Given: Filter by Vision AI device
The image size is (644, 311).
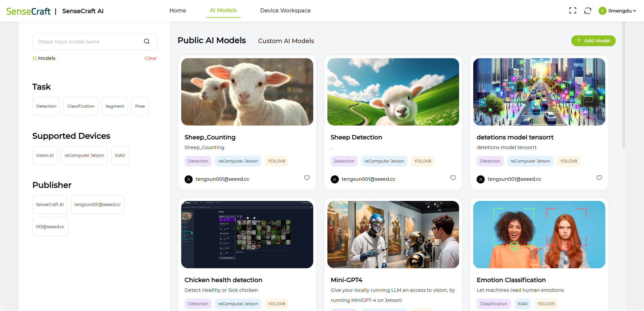Looking at the screenshot, I should tap(45, 155).
